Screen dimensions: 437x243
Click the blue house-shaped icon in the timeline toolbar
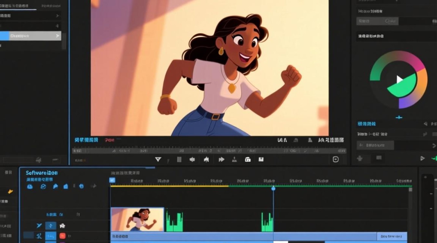click(x=66, y=186)
